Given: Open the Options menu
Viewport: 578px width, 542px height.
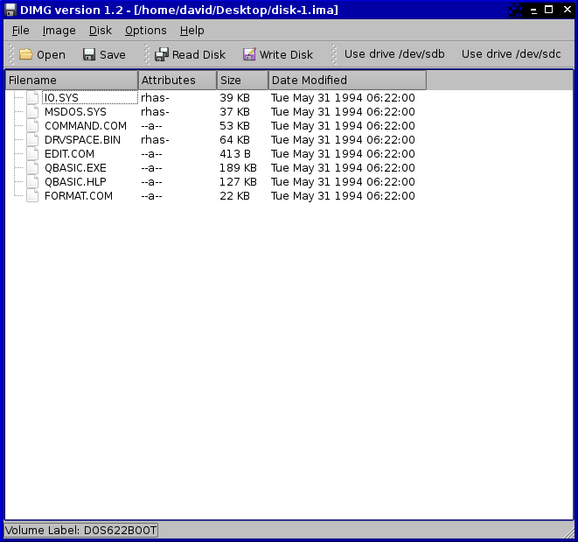Looking at the screenshot, I should click(x=146, y=31).
